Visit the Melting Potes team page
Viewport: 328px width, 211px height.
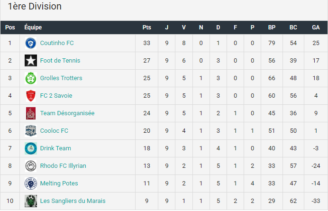click(x=59, y=183)
